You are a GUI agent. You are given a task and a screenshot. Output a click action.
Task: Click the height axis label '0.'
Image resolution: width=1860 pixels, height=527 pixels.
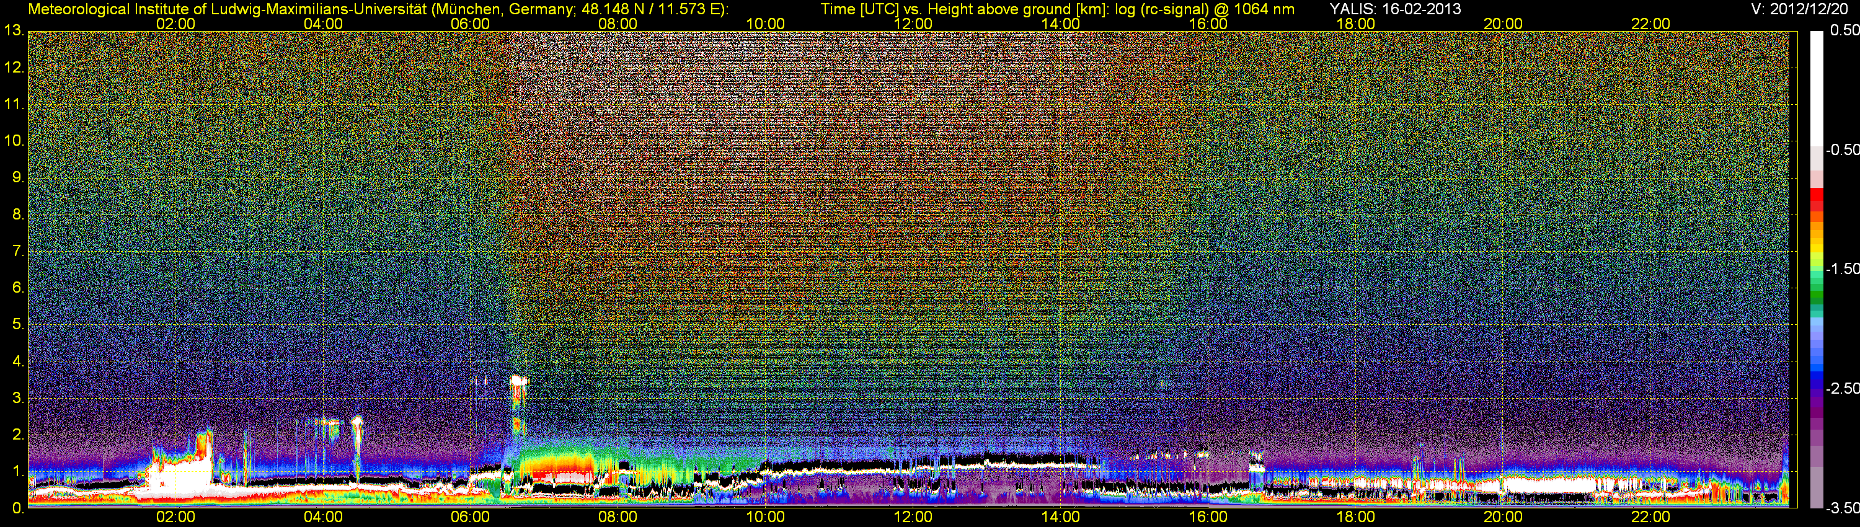point(17,508)
